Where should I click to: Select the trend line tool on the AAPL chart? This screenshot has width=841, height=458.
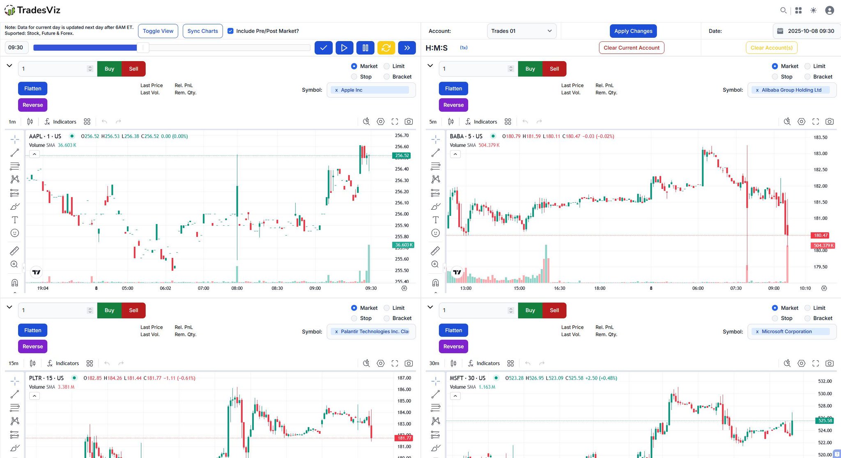(x=15, y=153)
